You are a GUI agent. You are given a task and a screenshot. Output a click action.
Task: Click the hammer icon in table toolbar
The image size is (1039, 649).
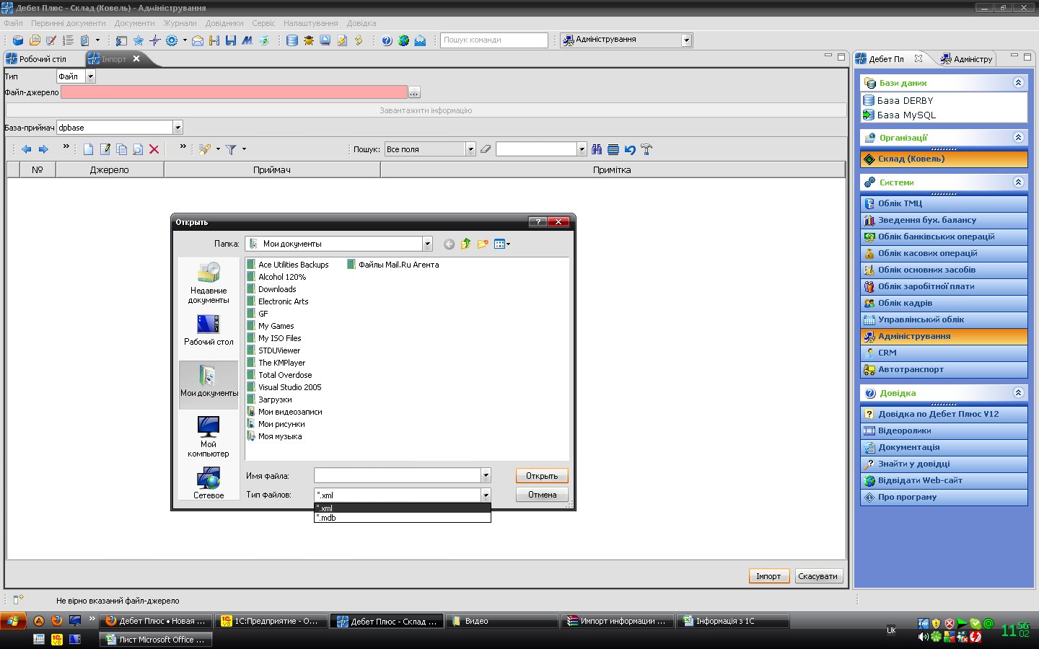point(646,149)
